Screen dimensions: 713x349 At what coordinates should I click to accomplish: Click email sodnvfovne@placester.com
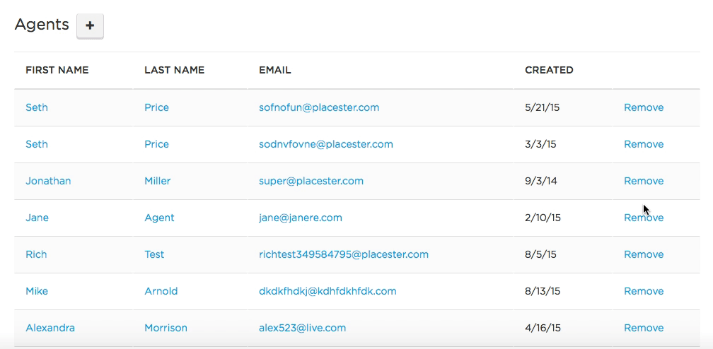[325, 145]
